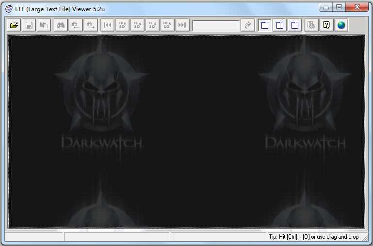Go forward 10^4 lines
Image resolution: width=373 pixels, height=246 pixels.
(152, 25)
